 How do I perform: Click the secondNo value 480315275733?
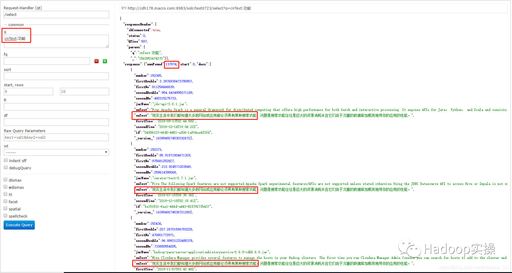click(165, 98)
